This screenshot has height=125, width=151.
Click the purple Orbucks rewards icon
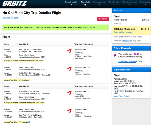pos(115,55)
